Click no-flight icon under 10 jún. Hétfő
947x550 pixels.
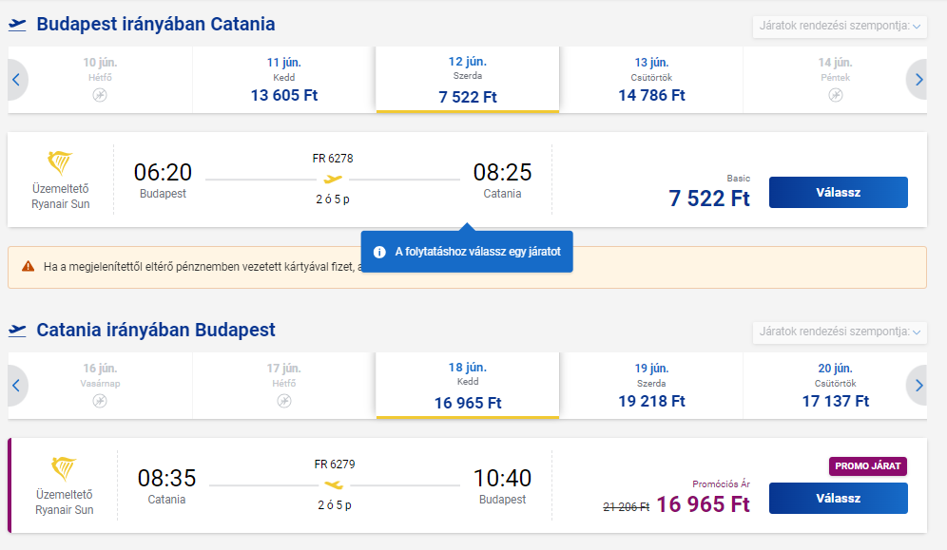100,95
